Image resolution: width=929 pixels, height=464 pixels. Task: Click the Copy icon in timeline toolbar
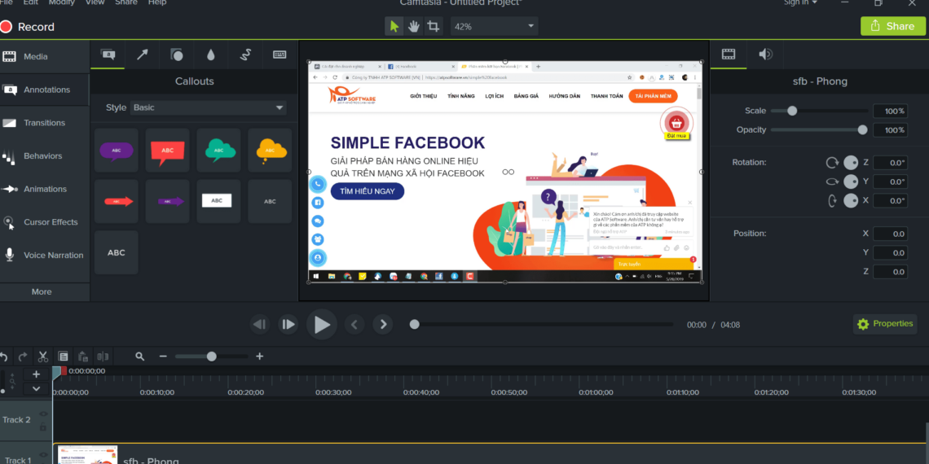tap(64, 357)
